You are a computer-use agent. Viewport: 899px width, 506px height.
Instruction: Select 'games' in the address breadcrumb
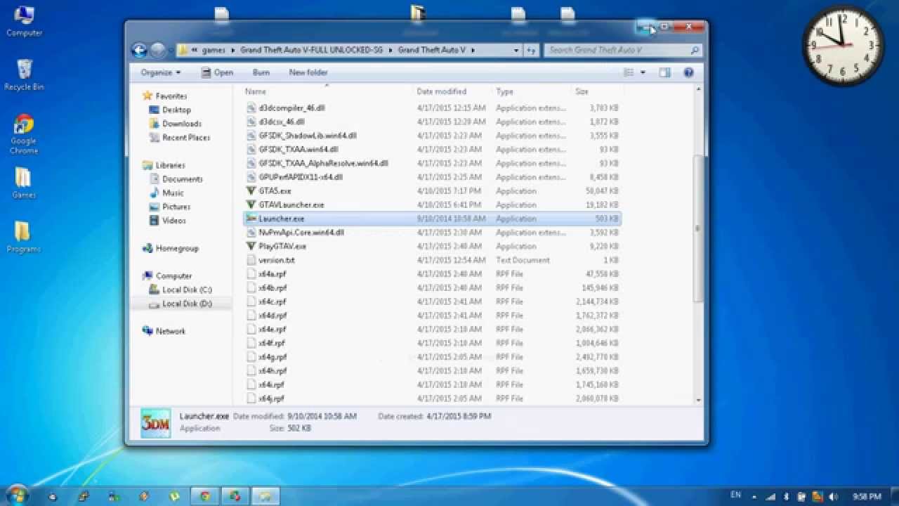tap(214, 51)
